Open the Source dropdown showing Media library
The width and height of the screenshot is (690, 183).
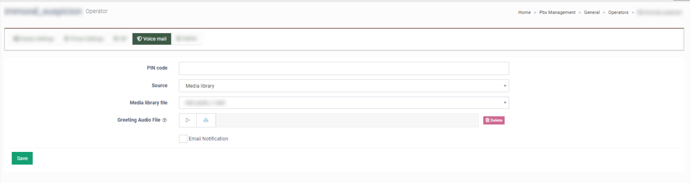(344, 86)
